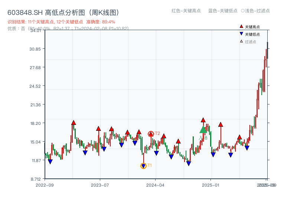Toggle the 关键高点 legend label
Image resolution: width=297 pixels, height=223 pixels.
coord(252,27)
